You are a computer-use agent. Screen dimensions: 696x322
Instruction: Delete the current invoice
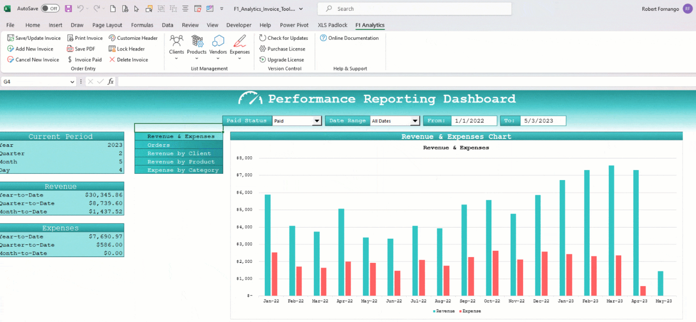coord(129,60)
